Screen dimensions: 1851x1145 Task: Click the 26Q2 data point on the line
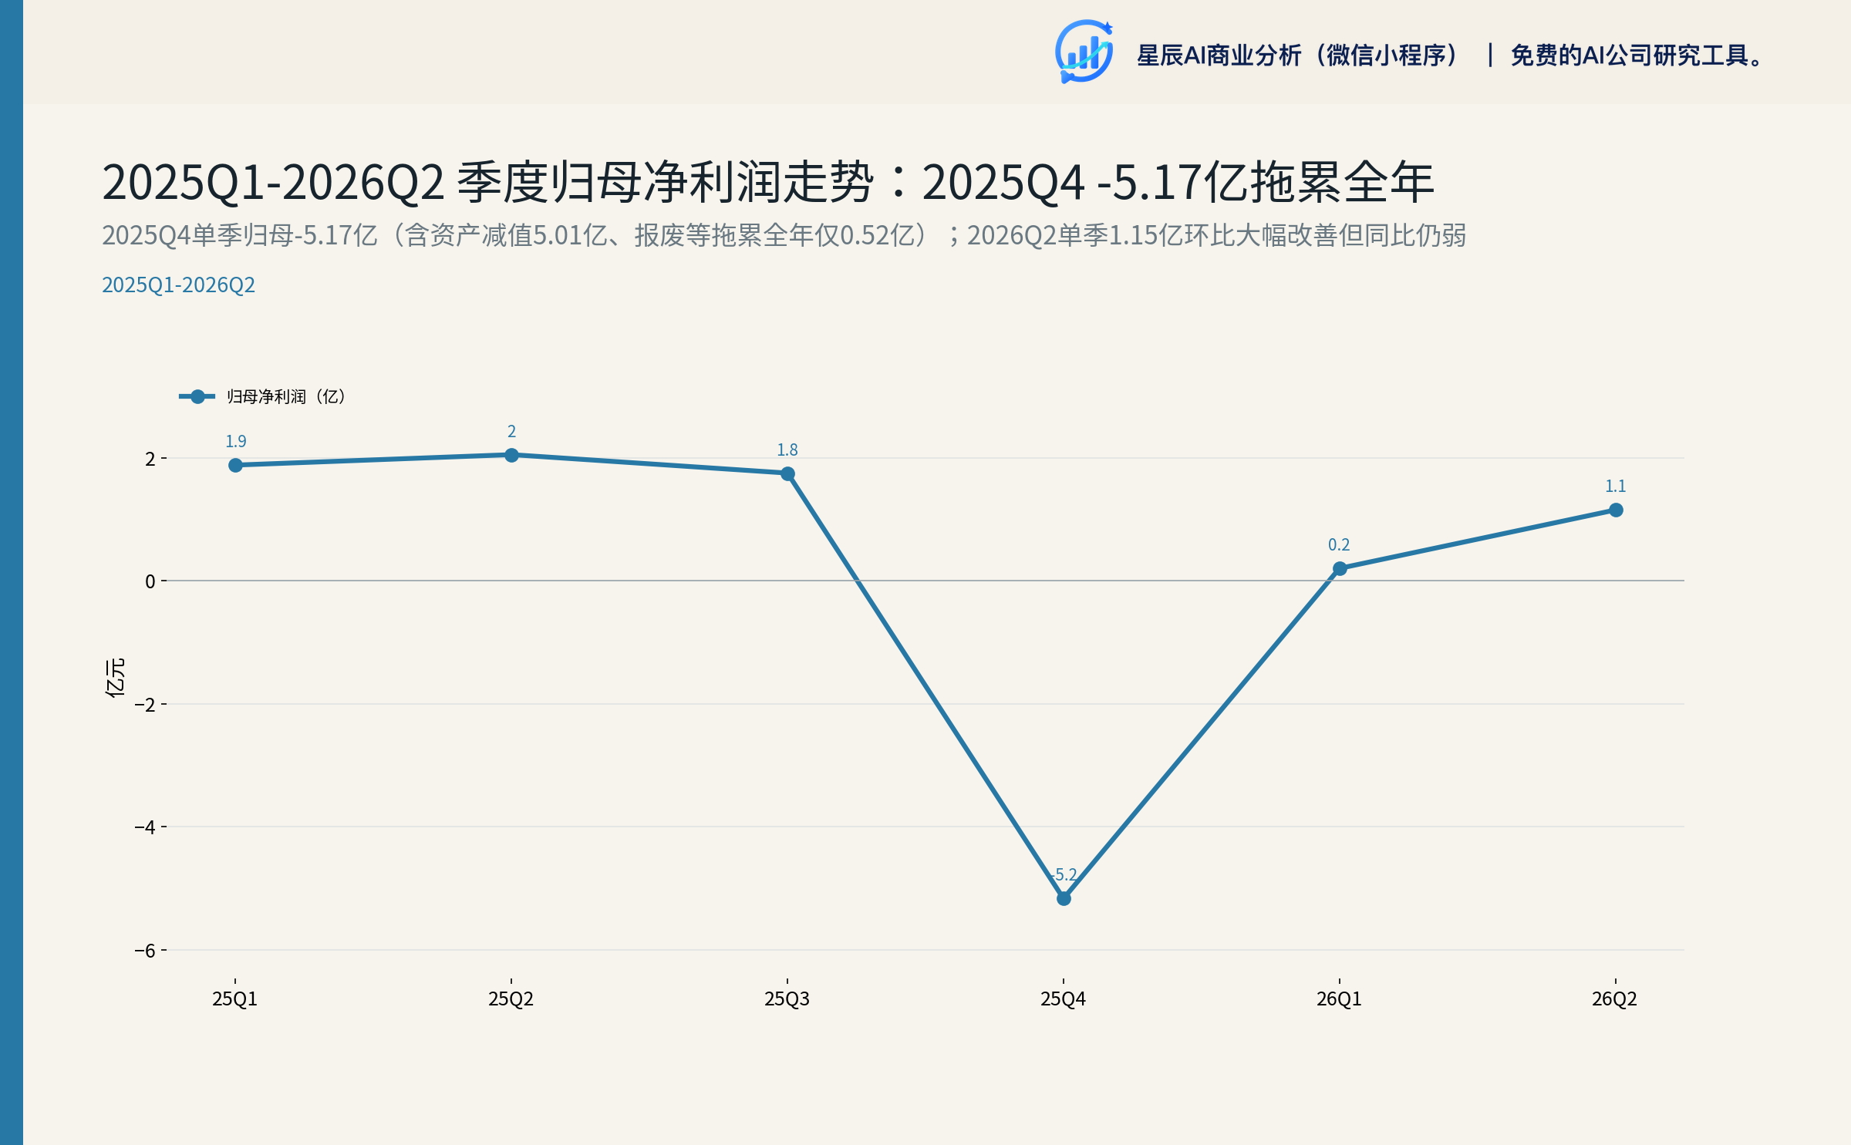[x=1616, y=510]
